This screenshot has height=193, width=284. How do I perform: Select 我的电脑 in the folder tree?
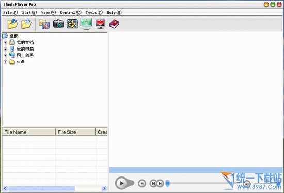pyautogui.click(x=25, y=49)
